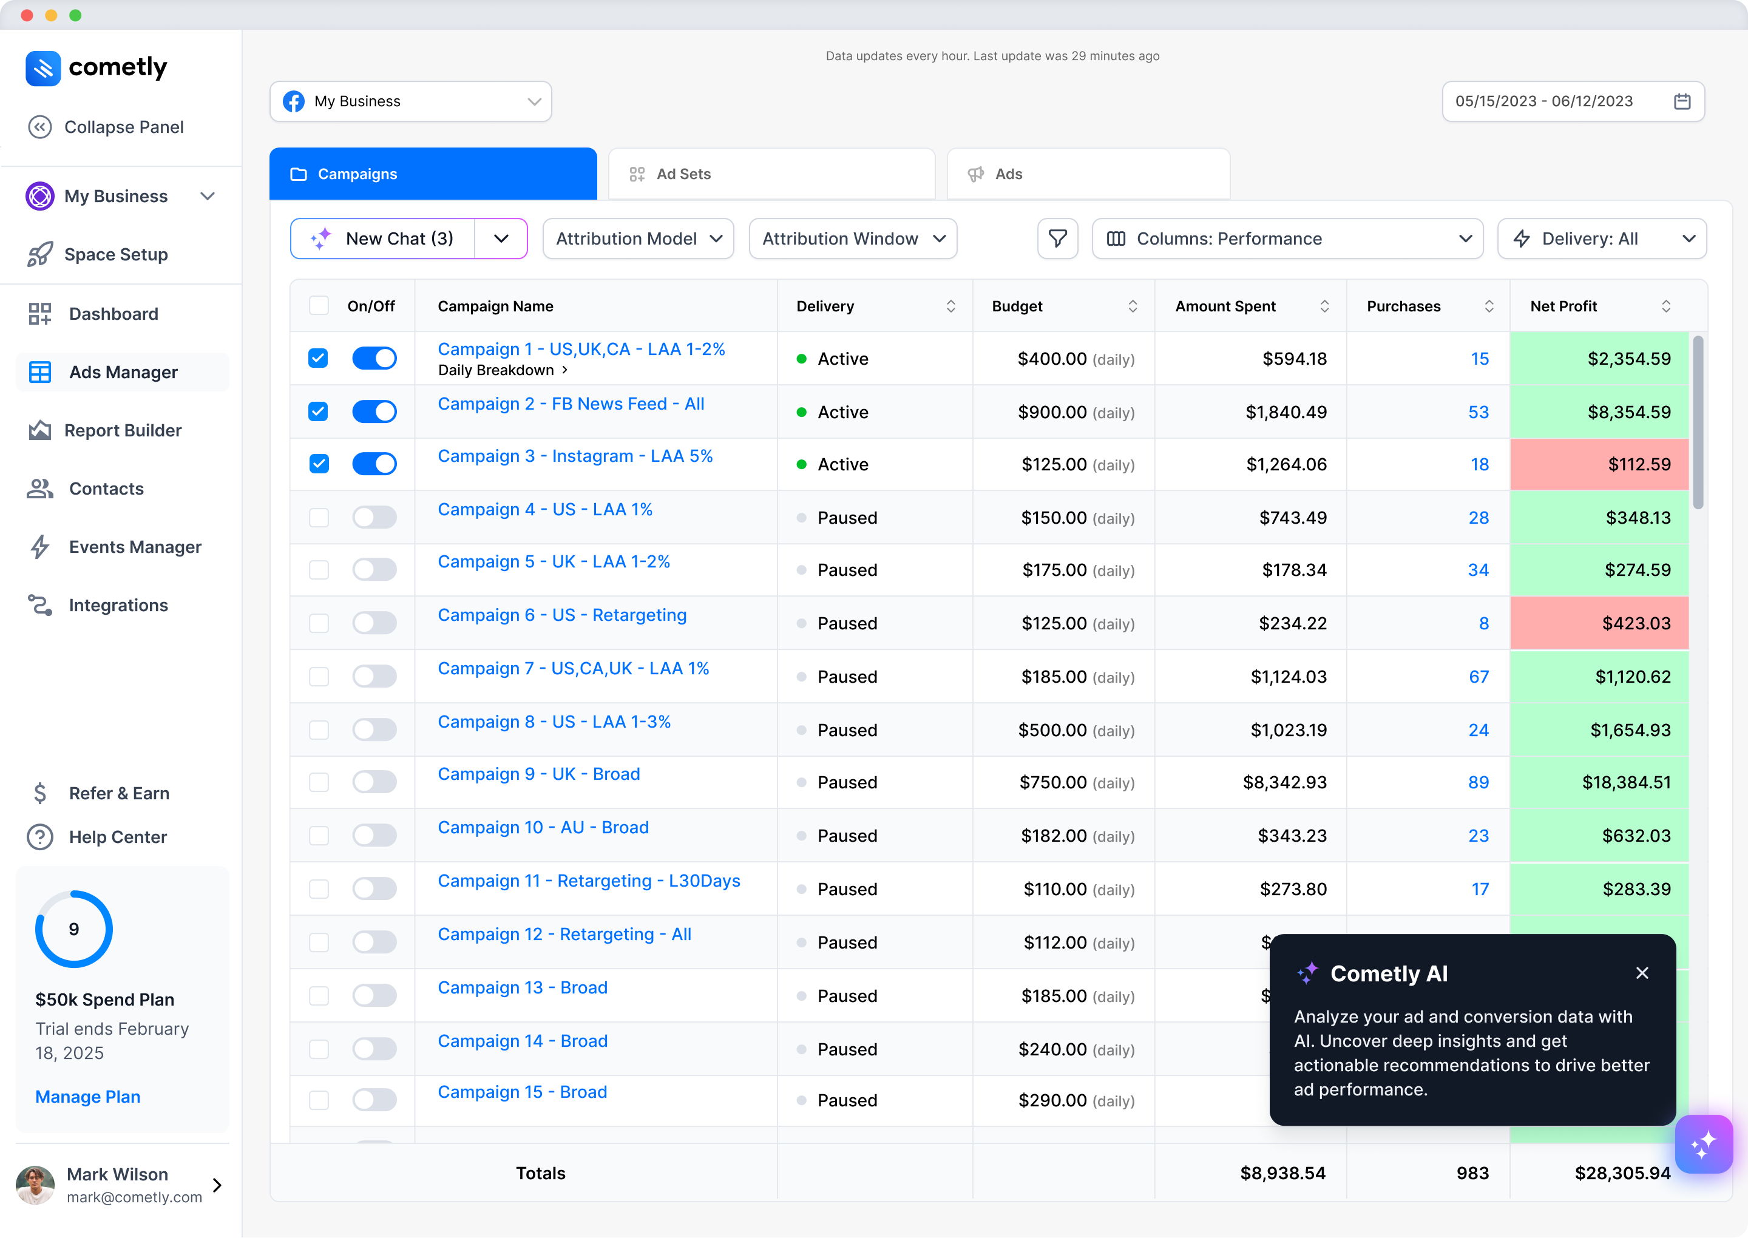Image resolution: width=1748 pixels, height=1238 pixels.
Task: Select the Ads tab
Action: 1088,173
